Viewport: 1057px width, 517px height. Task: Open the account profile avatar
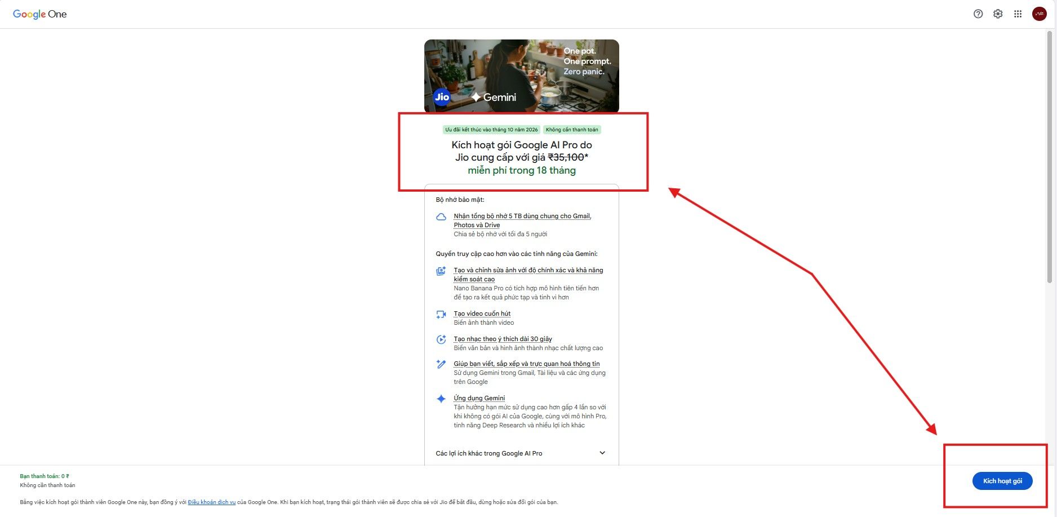point(1040,14)
